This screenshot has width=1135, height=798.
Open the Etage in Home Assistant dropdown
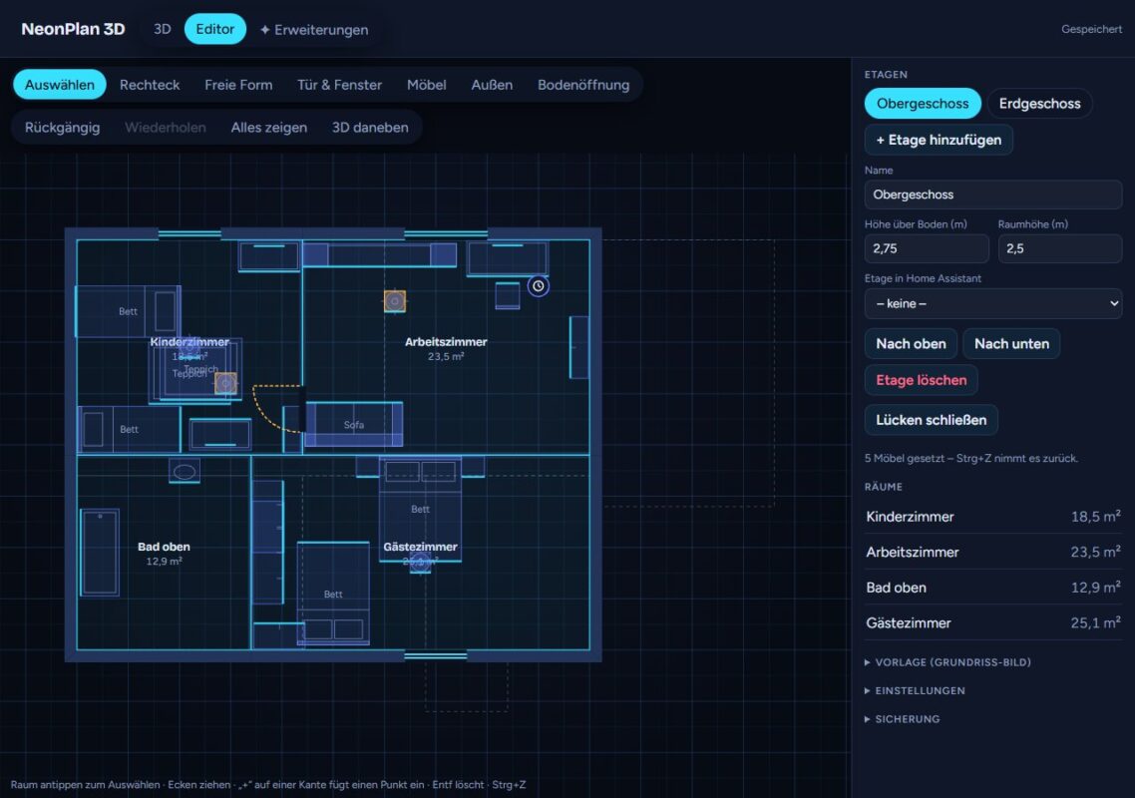pos(992,303)
